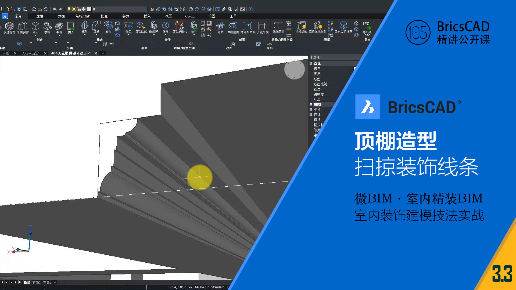516x290 pixels.
Task: Click the 布局1 layout tab
Action: click(x=36, y=282)
